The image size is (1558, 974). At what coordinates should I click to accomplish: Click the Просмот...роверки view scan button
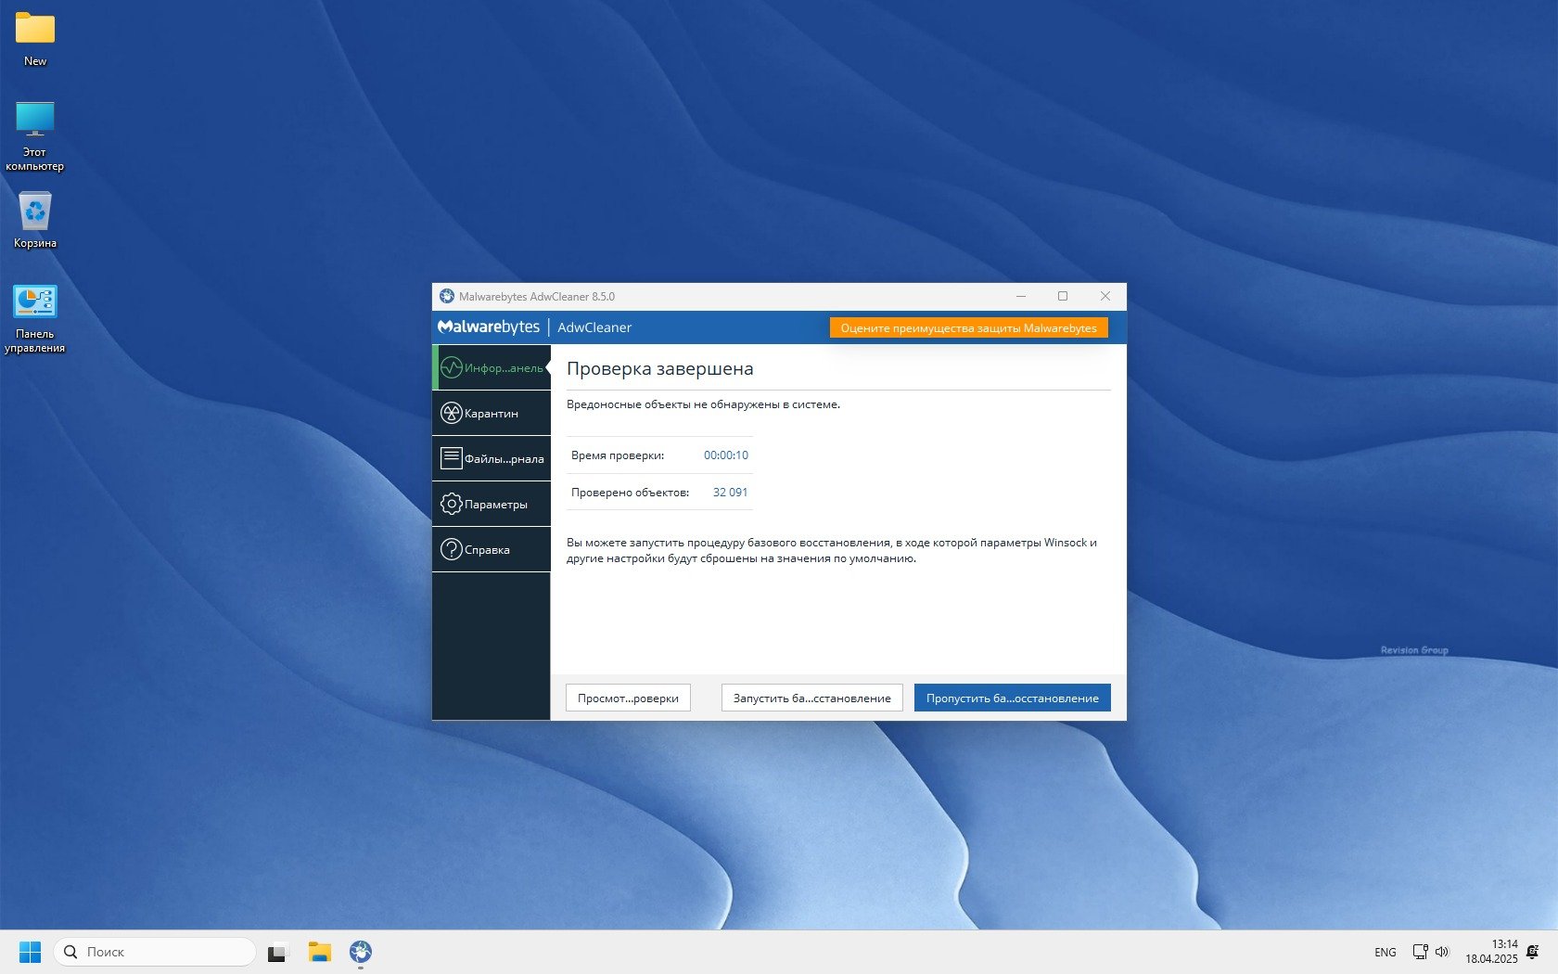[628, 698]
